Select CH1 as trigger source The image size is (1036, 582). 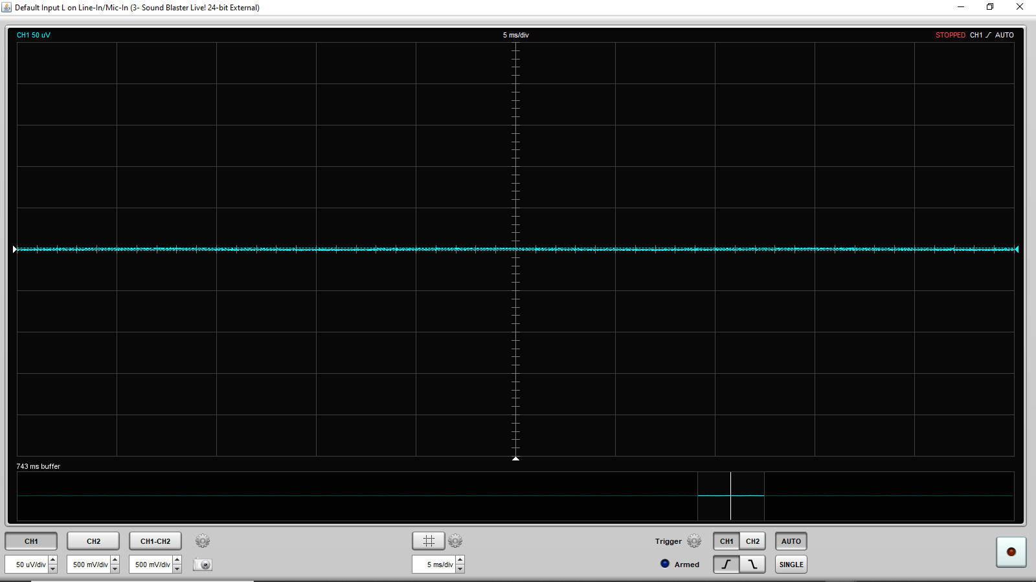coord(726,541)
